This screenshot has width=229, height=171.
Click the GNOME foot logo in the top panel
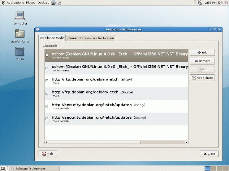pyautogui.click(x=3, y=3)
